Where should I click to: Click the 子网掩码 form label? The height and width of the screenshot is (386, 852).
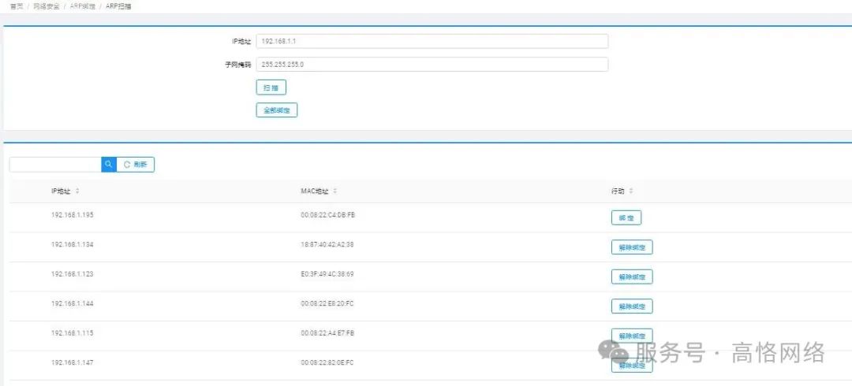[x=238, y=64]
